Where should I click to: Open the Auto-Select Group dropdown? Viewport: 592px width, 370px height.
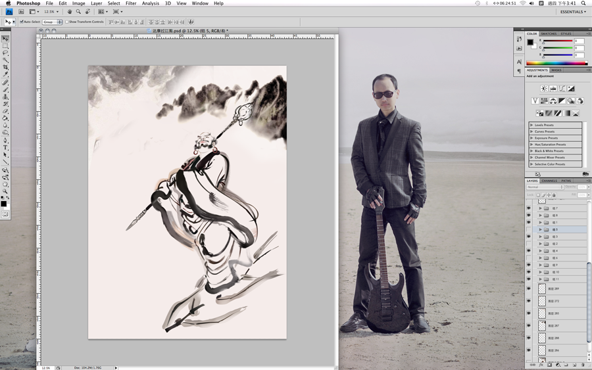tap(52, 22)
